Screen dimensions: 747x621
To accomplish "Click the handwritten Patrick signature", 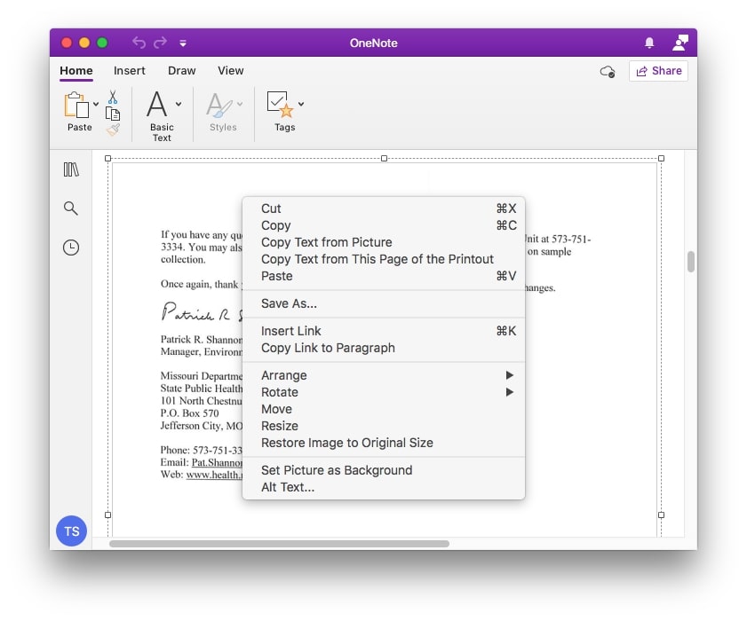I will click(x=202, y=312).
